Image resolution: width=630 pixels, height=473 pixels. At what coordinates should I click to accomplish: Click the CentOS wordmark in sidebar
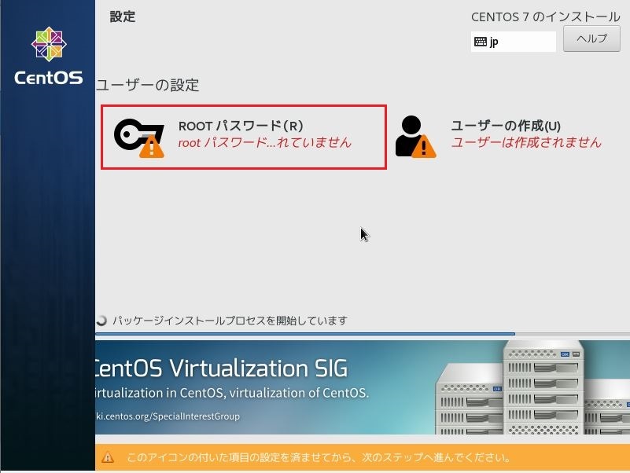point(49,78)
